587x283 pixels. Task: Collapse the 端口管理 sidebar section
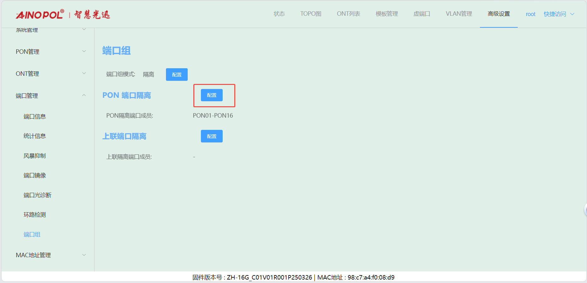(x=50, y=96)
